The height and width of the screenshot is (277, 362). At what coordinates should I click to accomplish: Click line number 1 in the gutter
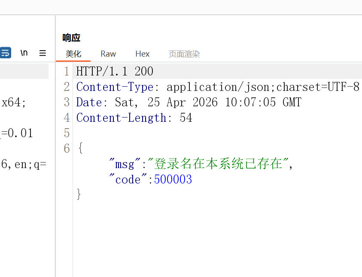click(67, 71)
